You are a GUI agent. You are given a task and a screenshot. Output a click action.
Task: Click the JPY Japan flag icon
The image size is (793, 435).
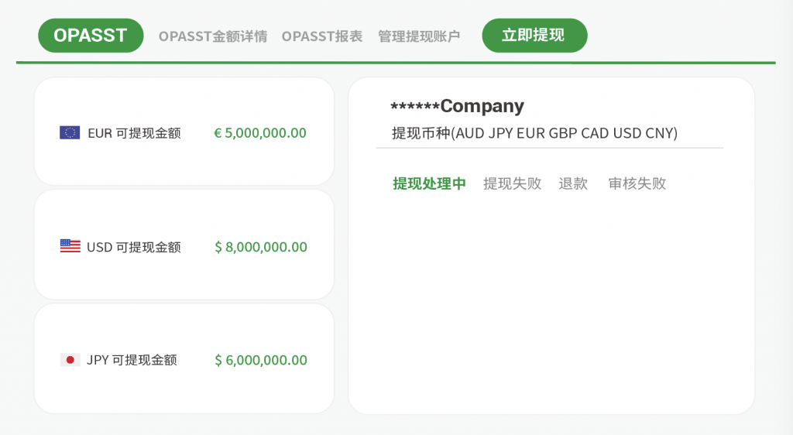point(70,360)
